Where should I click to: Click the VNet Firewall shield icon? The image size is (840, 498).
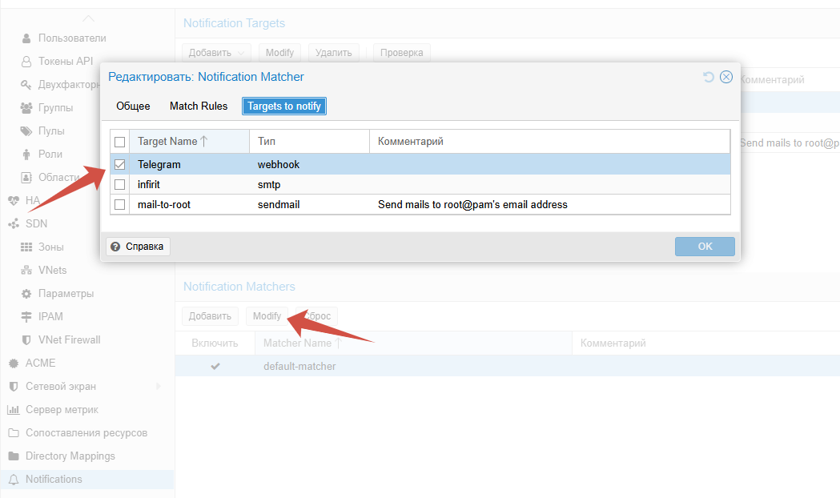[x=26, y=340]
